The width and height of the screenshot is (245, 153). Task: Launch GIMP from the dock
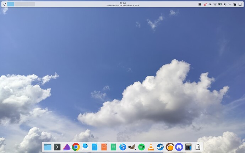(132, 147)
